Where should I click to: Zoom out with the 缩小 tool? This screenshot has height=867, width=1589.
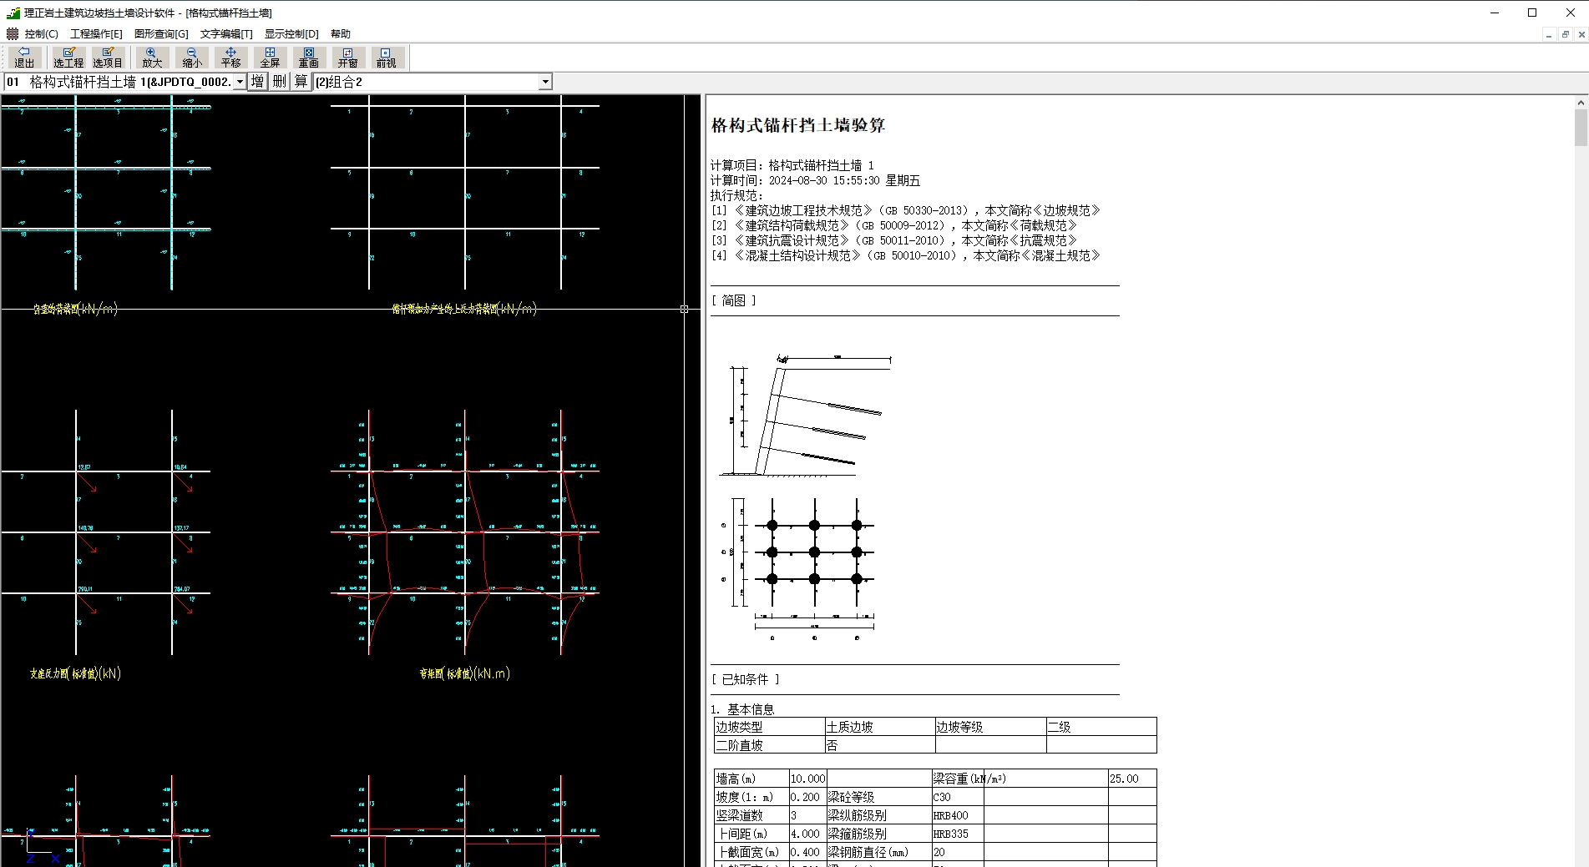[192, 58]
